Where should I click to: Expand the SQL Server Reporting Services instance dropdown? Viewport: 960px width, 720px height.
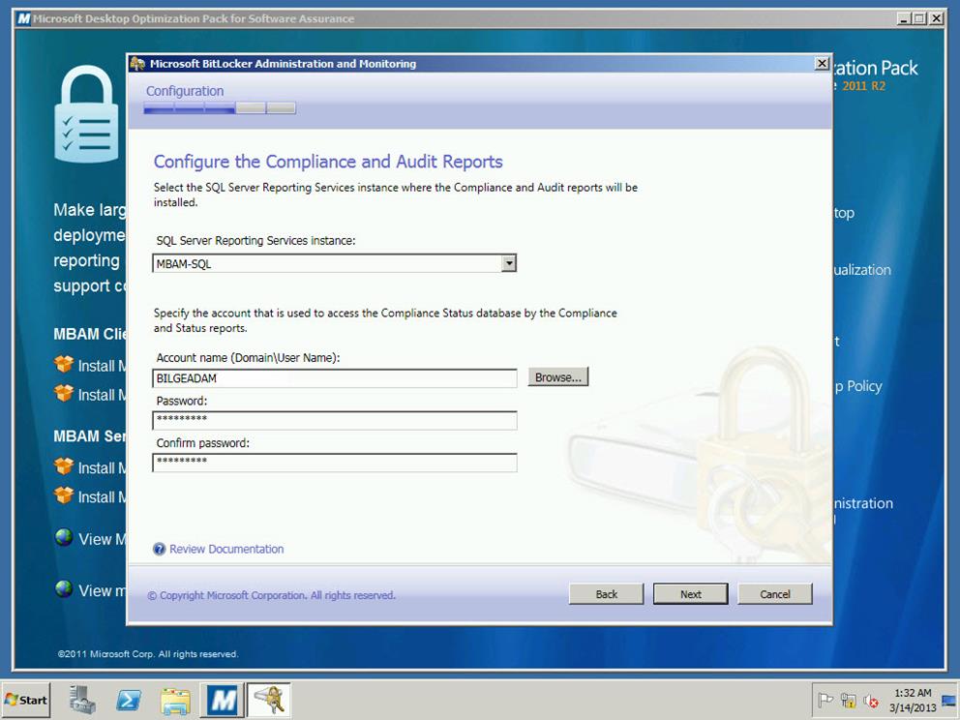coord(509,263)
